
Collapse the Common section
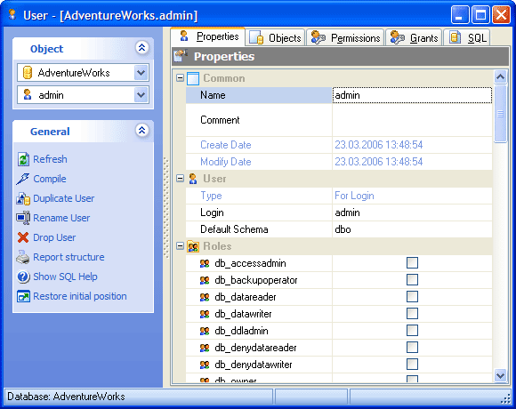pyautogui.click(x=180, y=78)
